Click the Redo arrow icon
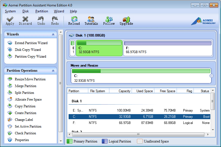Screen dimensions: 221x147 [55, 19]
